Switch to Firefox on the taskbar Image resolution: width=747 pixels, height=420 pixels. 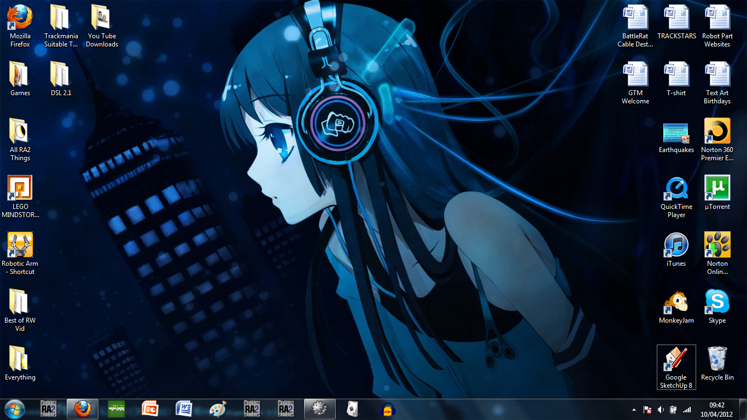click(83, 409)
